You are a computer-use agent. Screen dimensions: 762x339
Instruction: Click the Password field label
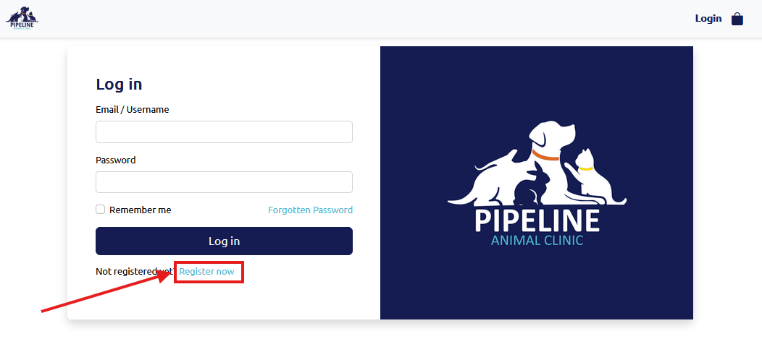pyautogui.click(x=116, y=160)
